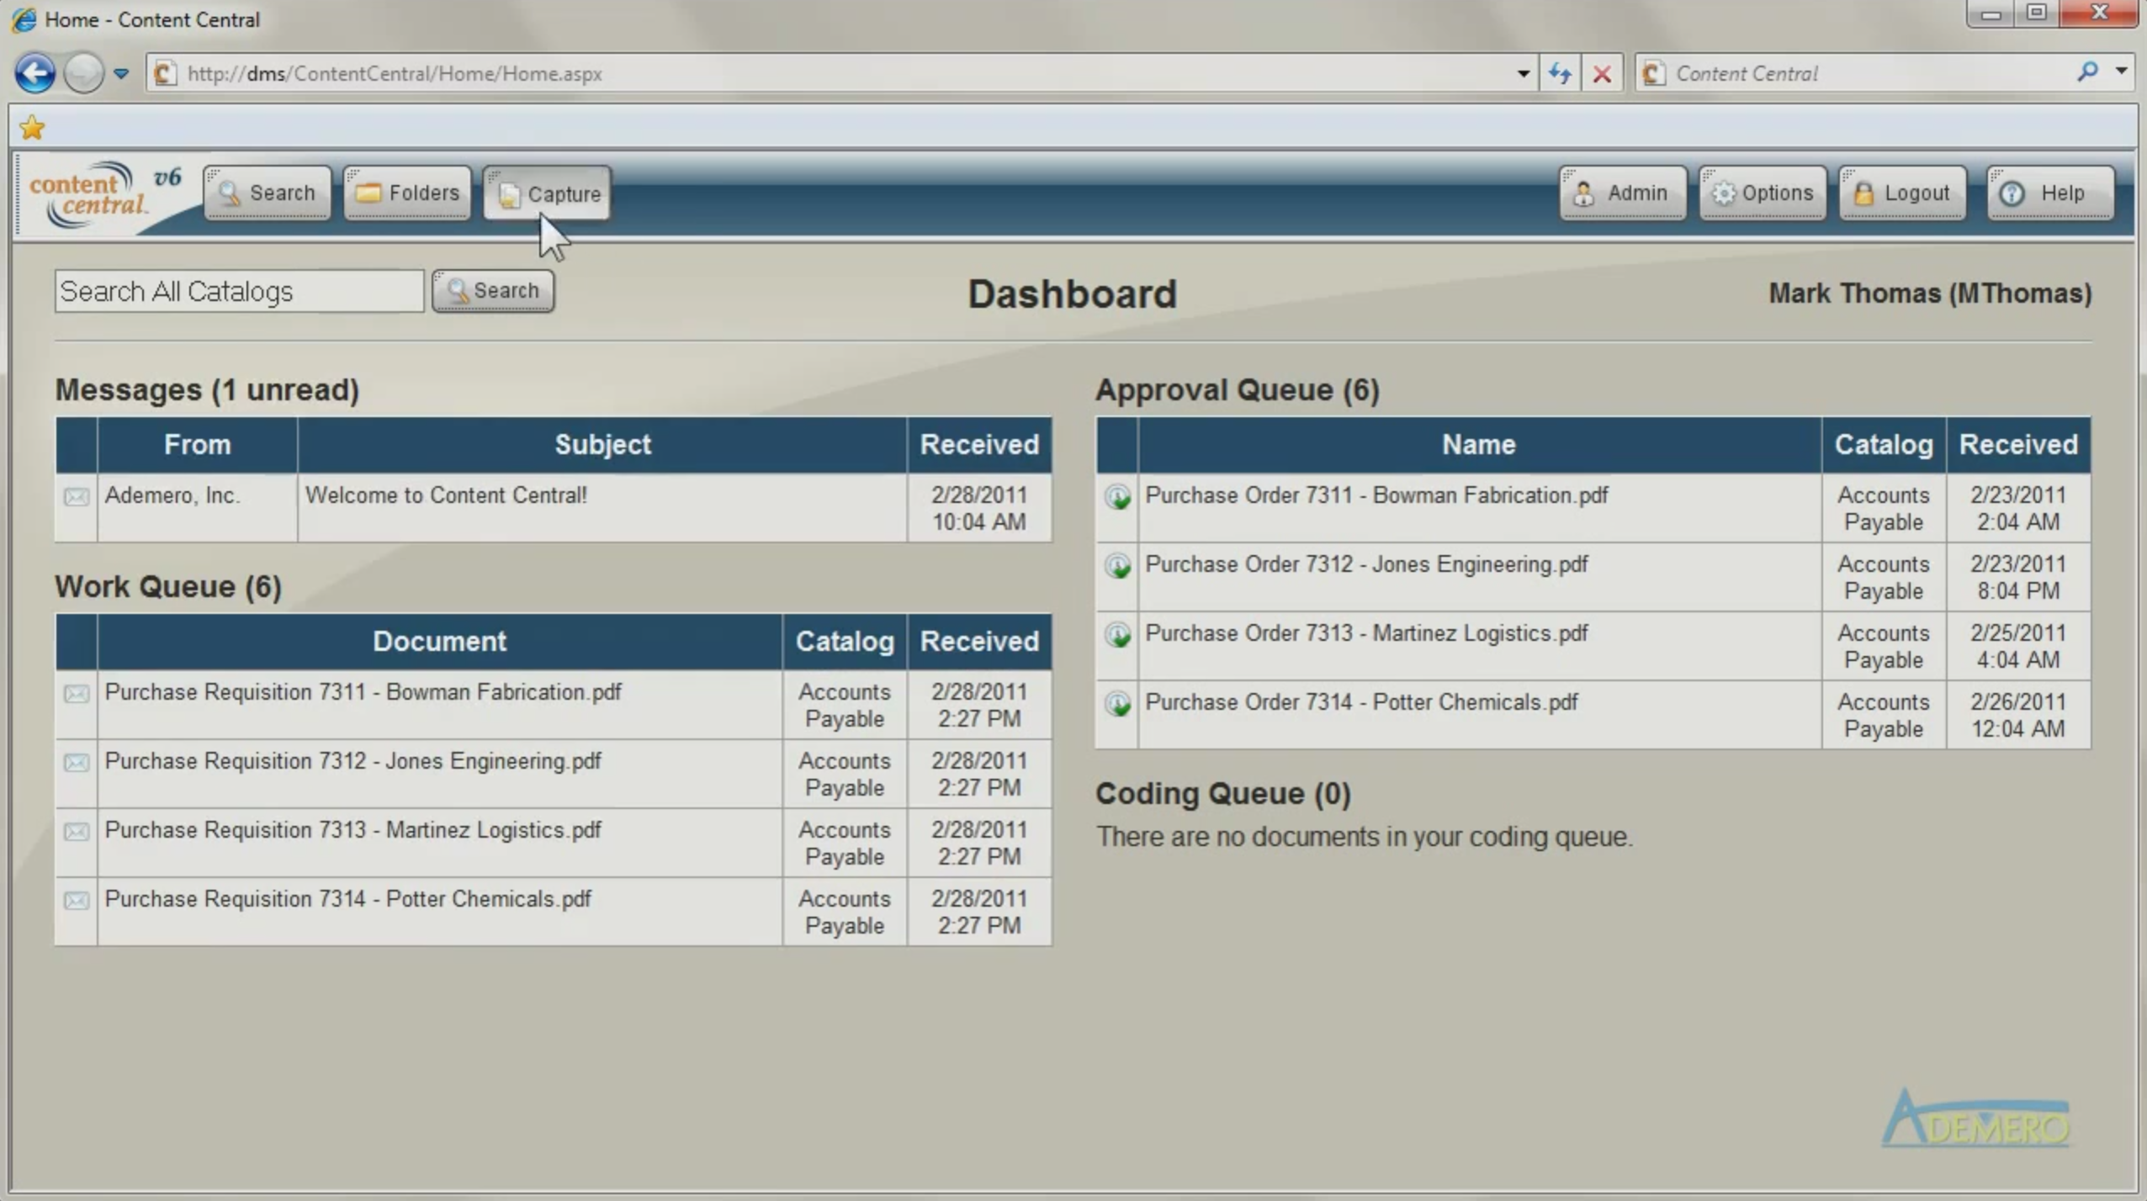
Task: Open the Search navigation tab
Action: [x=268, y=193]
